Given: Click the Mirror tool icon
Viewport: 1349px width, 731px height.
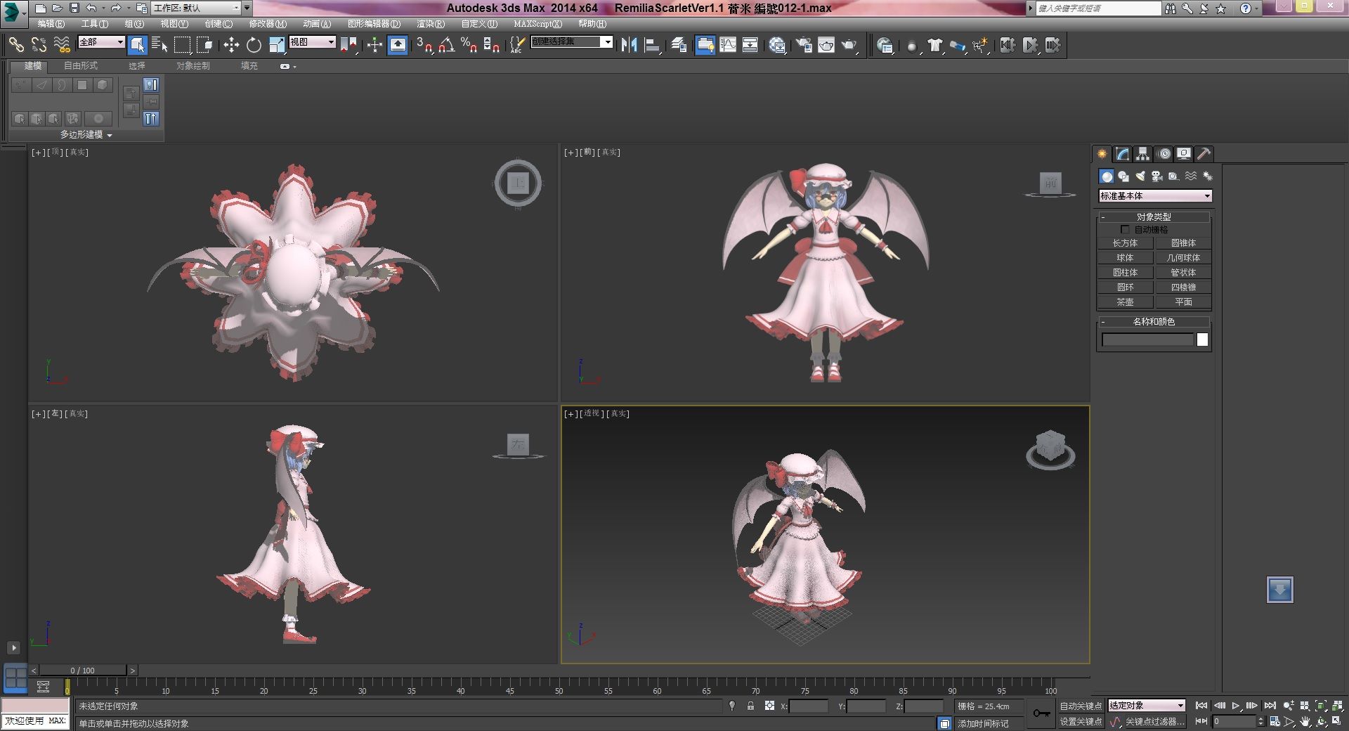Looking at the screenshot, I should [x=629, y=45].
